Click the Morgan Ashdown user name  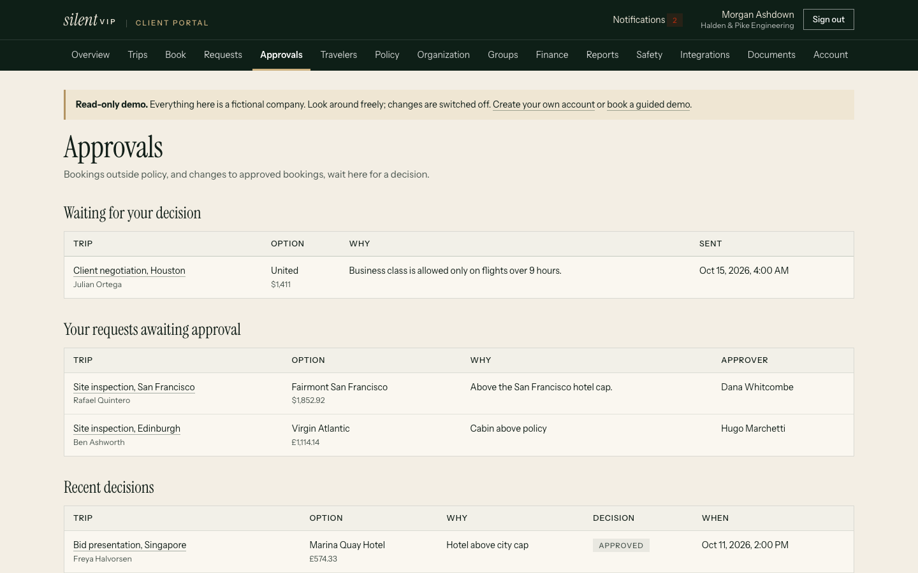[757, 15]
